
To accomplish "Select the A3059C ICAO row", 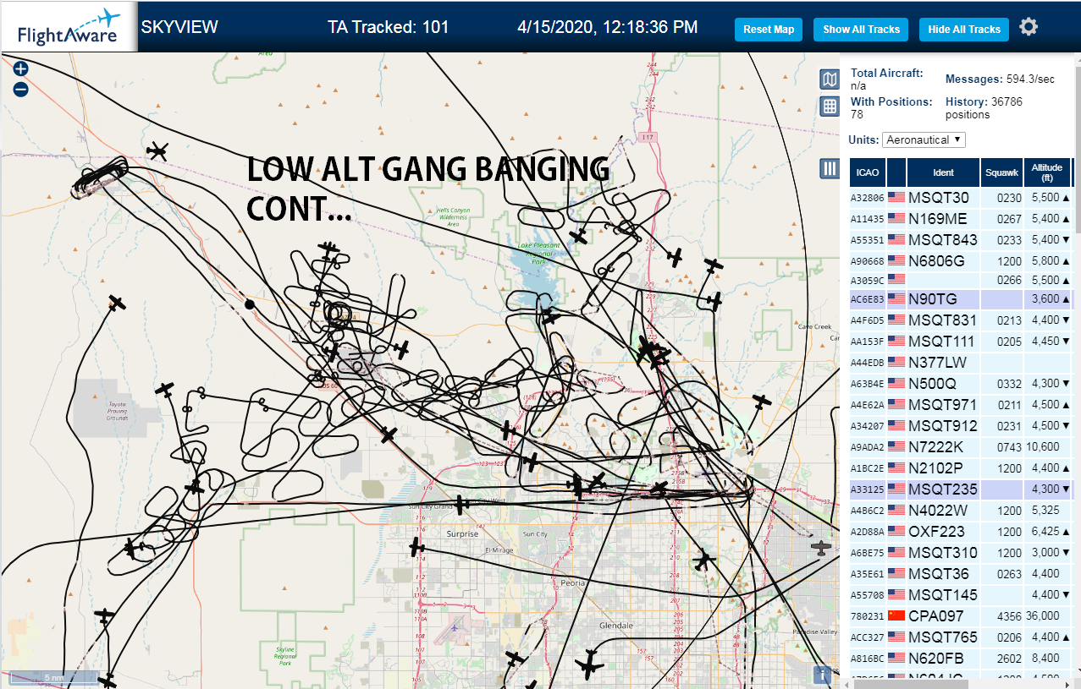I will click(962, 280).
